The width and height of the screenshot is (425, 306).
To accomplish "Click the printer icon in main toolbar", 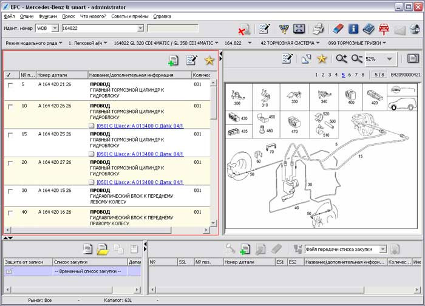I will 318,29.
